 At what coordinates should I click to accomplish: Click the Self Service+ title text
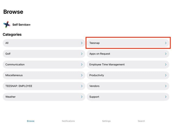[x=22, y=25]
